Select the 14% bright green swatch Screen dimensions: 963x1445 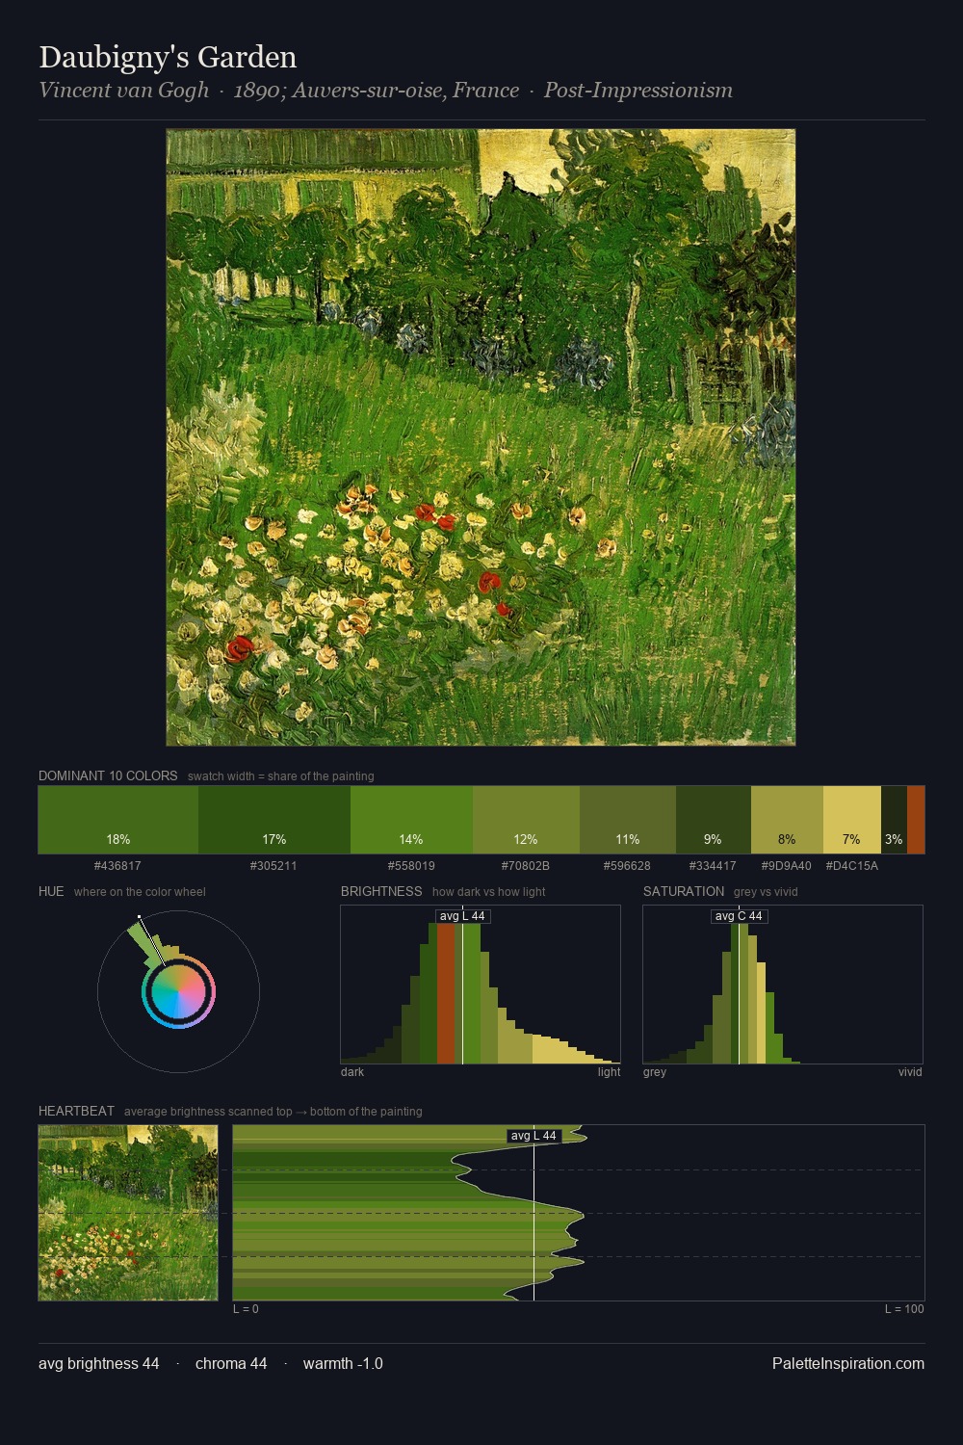[x=411, y=820]
